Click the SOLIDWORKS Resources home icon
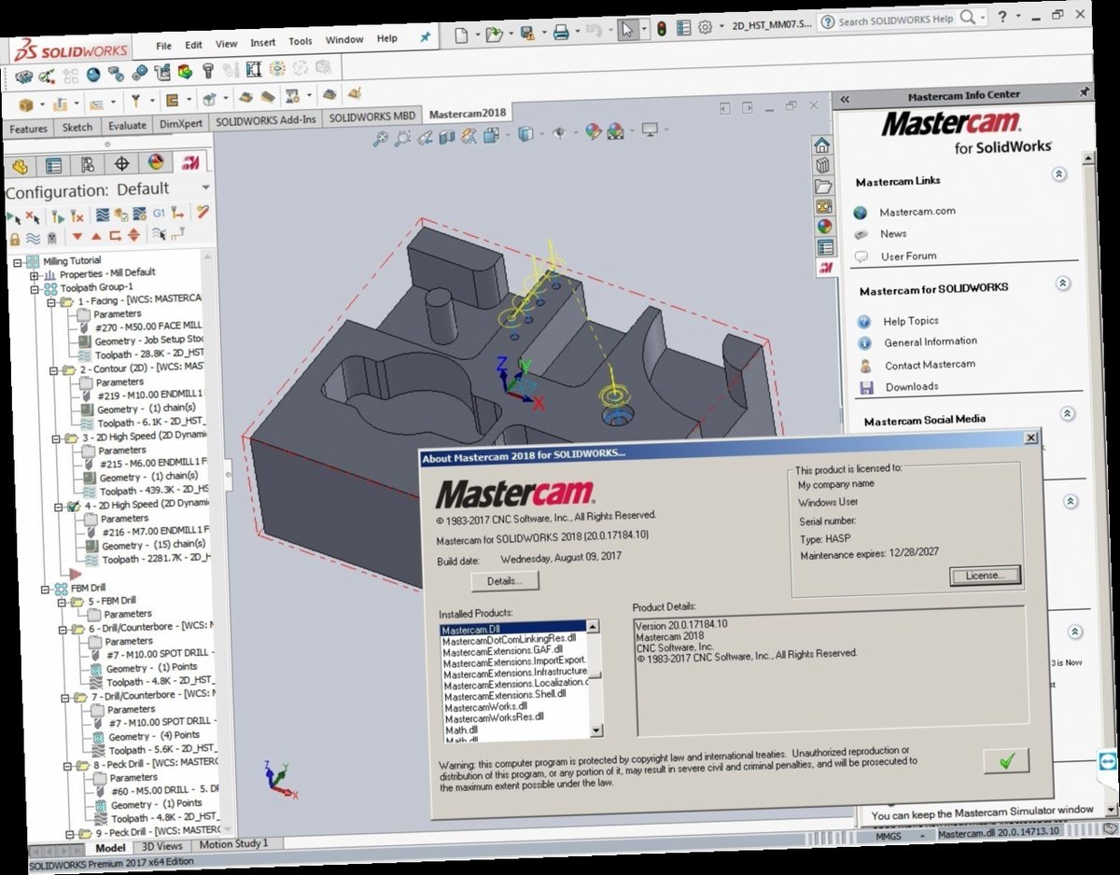This screenshot has width=1120, height=875. click(821, 146)
